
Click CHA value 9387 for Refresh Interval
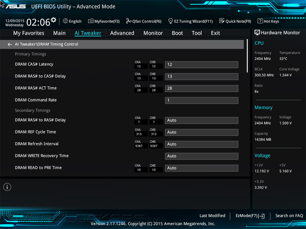tap(139, 146)
